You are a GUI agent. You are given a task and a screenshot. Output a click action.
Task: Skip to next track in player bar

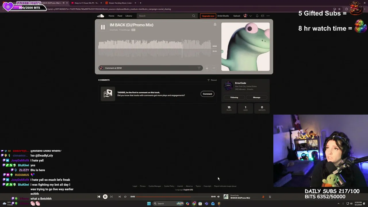tap(112, 197)
